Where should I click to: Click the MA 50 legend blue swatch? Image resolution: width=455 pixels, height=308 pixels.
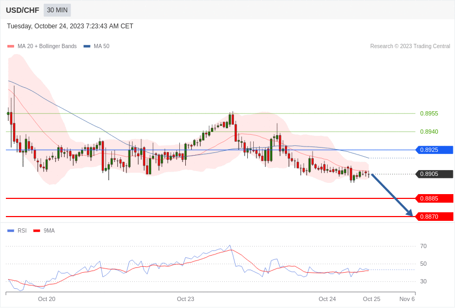pos(87,47)
